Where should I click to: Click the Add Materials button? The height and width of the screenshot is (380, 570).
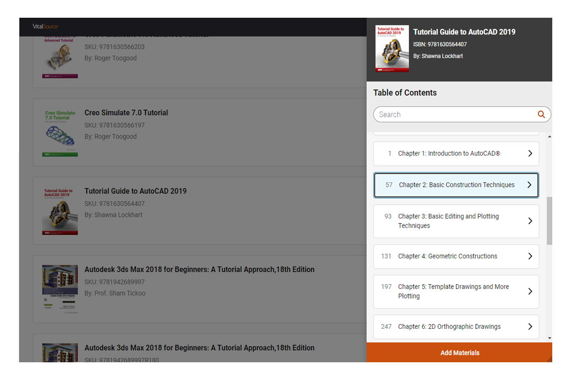[459, 352]
